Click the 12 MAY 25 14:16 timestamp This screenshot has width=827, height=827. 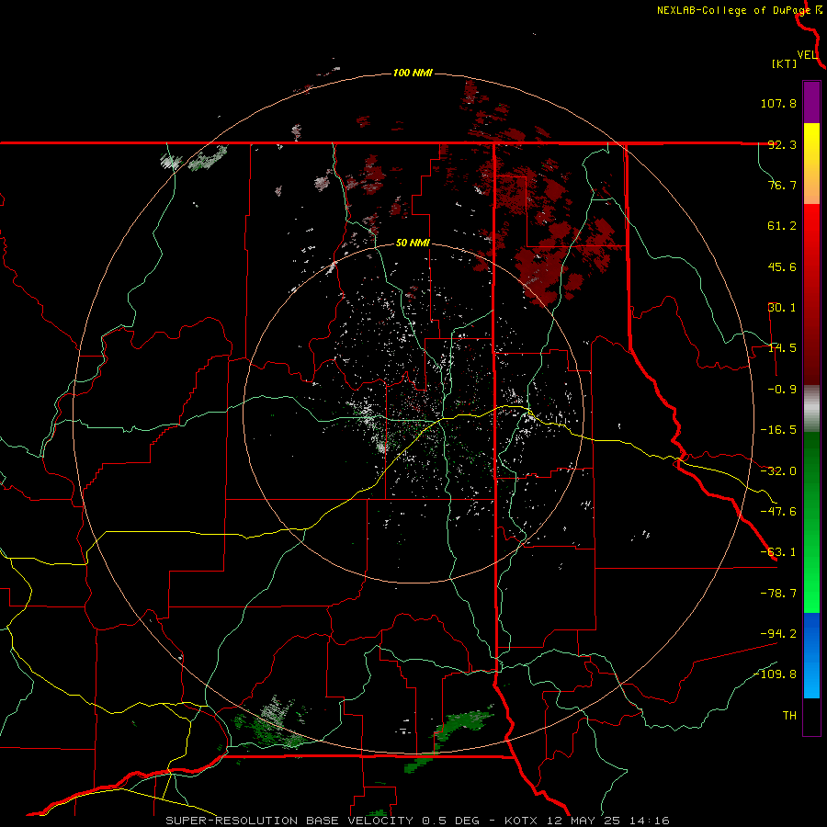[x=607, y=821]
